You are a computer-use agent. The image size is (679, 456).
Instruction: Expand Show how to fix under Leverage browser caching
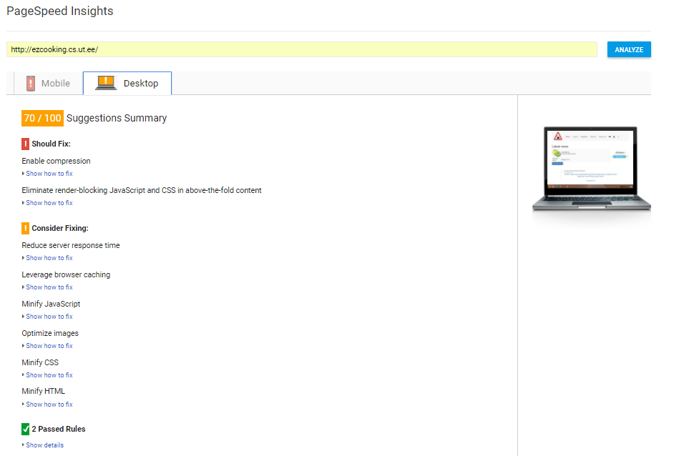(49, 287)
